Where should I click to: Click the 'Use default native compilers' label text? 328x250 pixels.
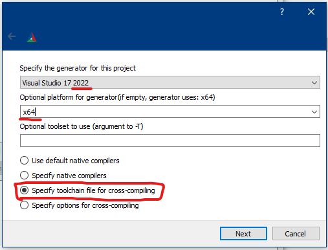tap(76, 161)
